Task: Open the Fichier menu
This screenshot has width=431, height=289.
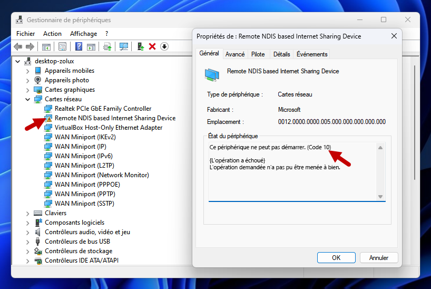Action: click(x=26, y=34)
